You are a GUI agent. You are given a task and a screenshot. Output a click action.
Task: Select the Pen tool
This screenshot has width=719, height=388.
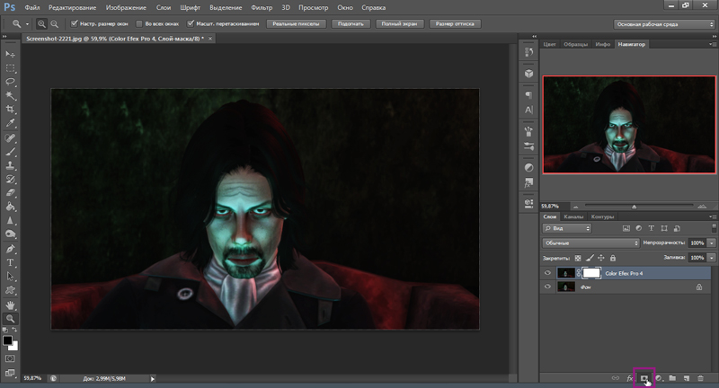[10, 249]
